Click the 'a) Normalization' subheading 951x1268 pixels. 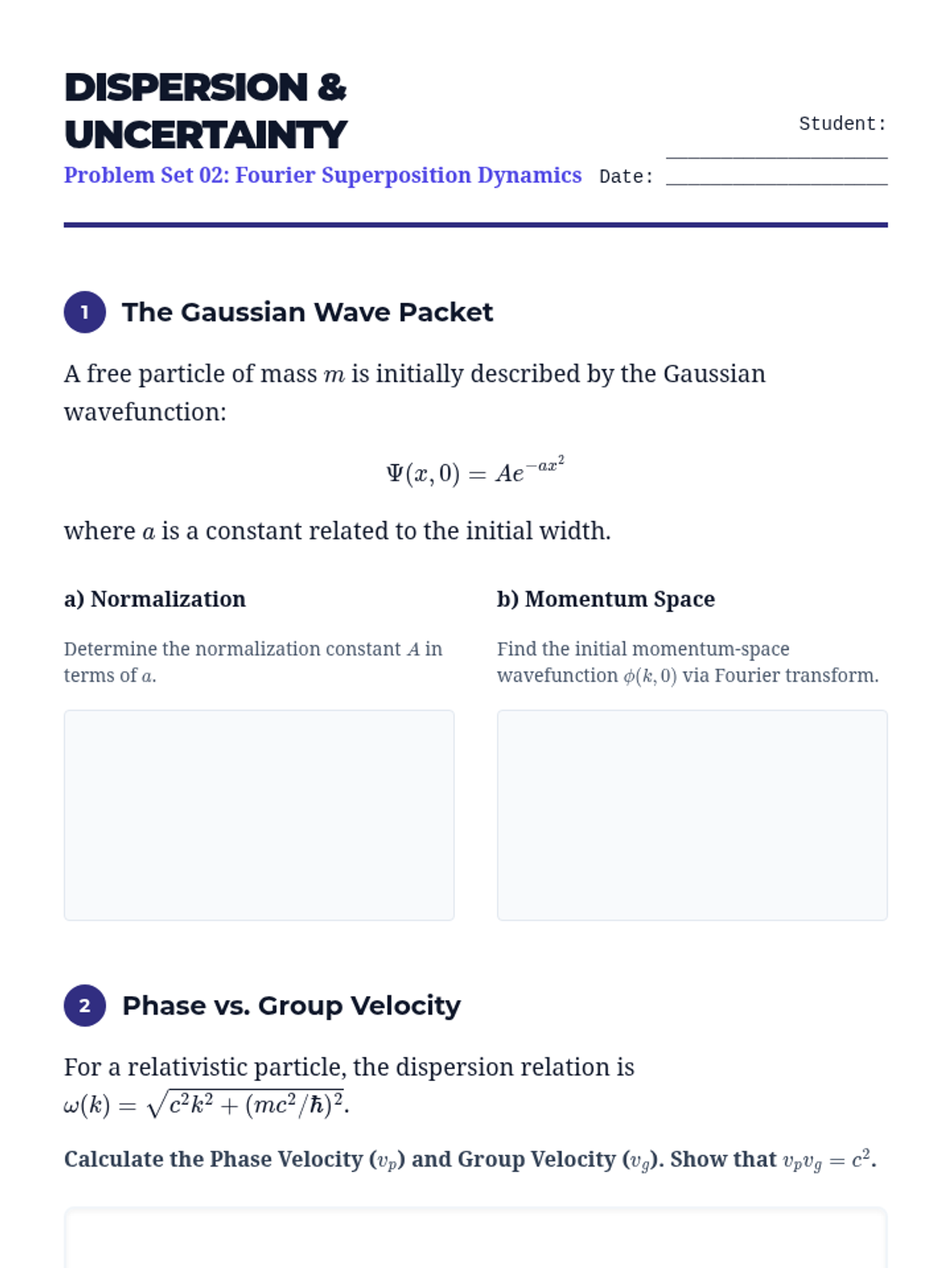pyautogui.click(x=155, y=599)
